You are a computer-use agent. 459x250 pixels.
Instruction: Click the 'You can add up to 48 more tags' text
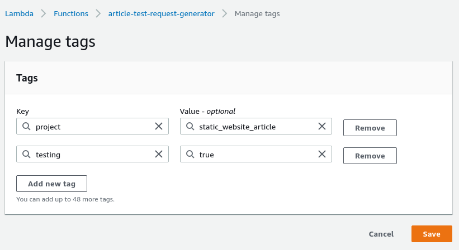tap(65, 199)
